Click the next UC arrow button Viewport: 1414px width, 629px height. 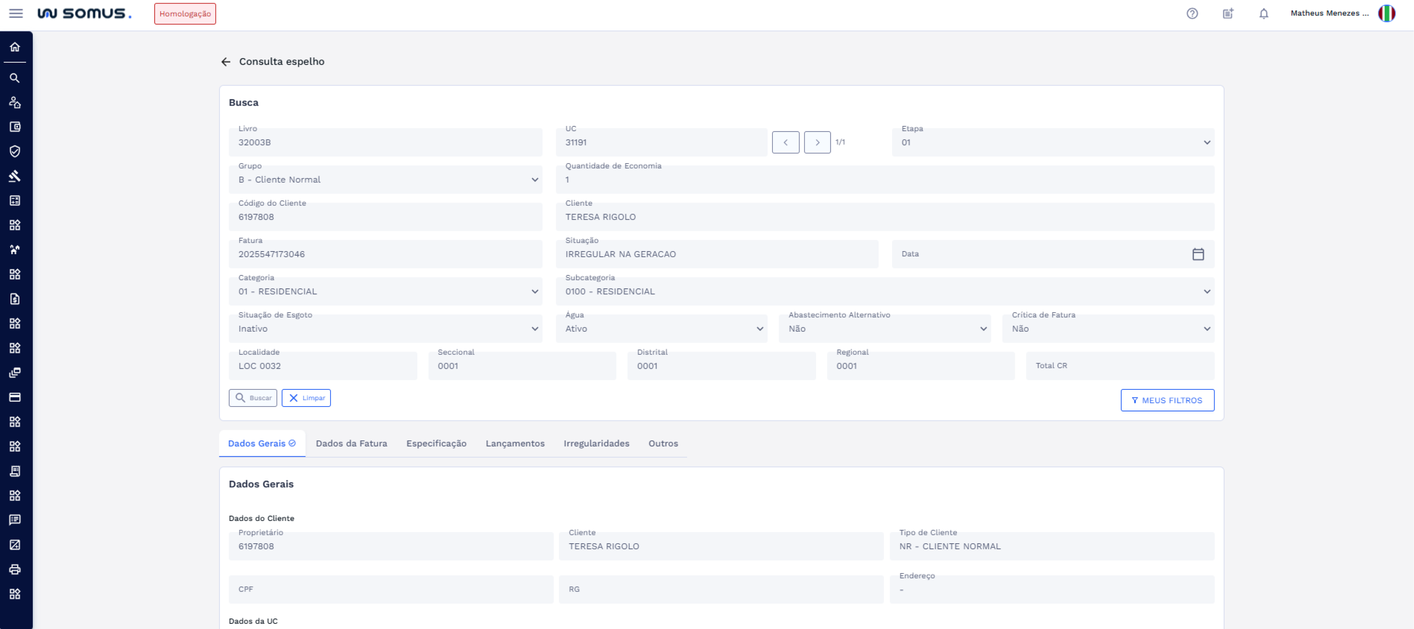817,143
